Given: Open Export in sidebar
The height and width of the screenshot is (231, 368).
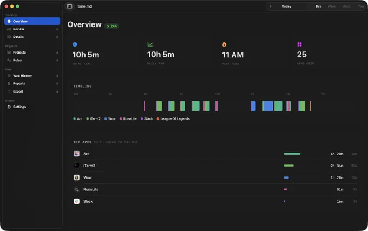Looking at the screenshot, I should pos(32,91).
